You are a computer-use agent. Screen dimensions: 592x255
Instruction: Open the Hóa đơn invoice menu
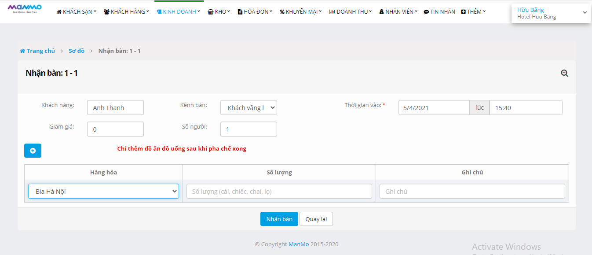(255, 12)
